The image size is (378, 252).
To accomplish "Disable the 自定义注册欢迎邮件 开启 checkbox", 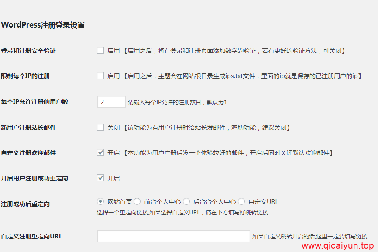I will point(100,153).
